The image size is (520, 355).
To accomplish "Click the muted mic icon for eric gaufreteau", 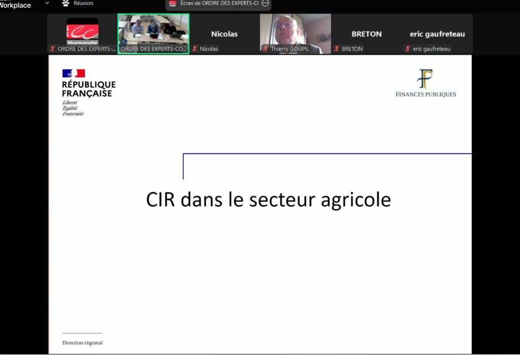I will coord(407,49).
